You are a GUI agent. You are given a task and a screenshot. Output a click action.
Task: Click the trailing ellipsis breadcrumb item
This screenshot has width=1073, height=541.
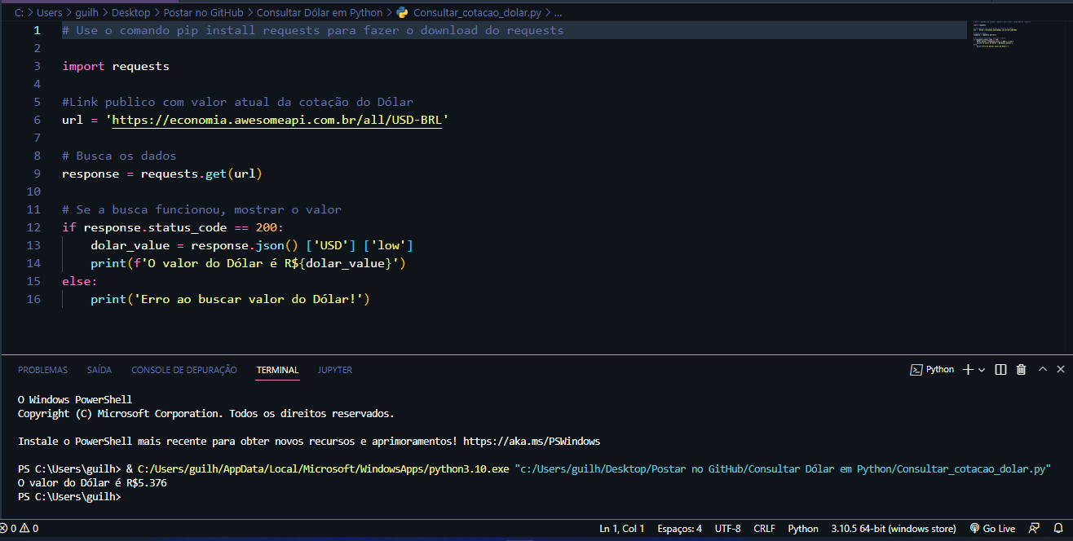[559, 12]
